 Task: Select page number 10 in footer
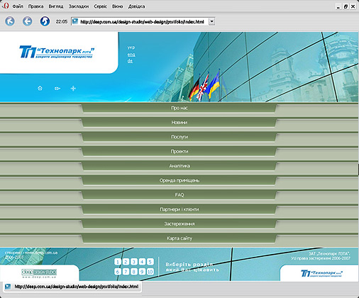(150, 272)
